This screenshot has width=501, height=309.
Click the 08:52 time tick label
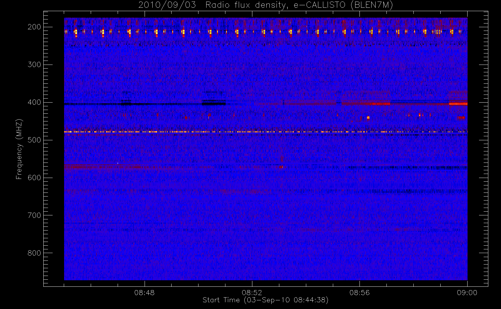pyautogui.click(x=252, y=293)
